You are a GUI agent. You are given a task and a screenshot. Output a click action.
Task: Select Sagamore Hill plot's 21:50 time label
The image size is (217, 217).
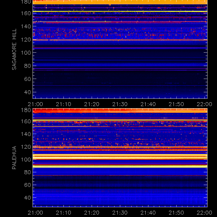pos(176,104)
